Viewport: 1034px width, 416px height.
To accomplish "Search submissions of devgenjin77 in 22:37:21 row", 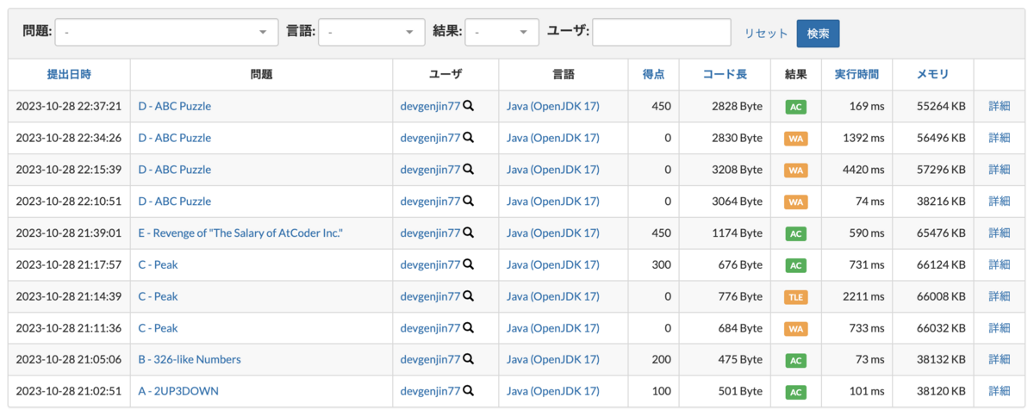I will 469,106.
